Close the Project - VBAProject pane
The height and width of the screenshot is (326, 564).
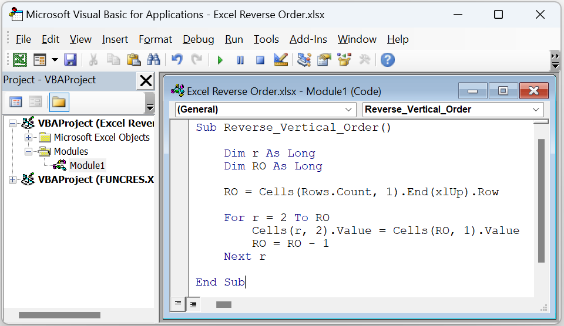pos(146,80)
